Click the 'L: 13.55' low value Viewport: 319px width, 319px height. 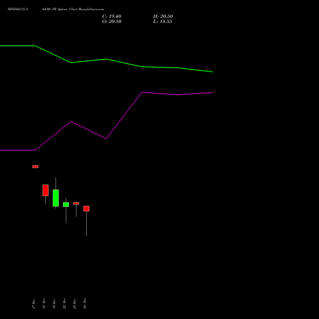pos(163,22)
